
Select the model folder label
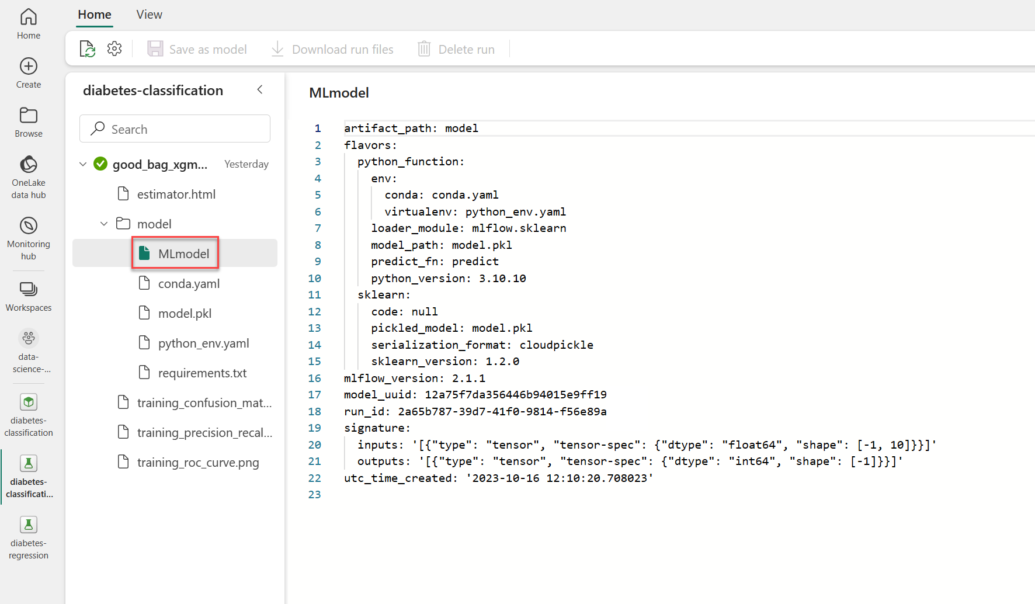[154, 224]
